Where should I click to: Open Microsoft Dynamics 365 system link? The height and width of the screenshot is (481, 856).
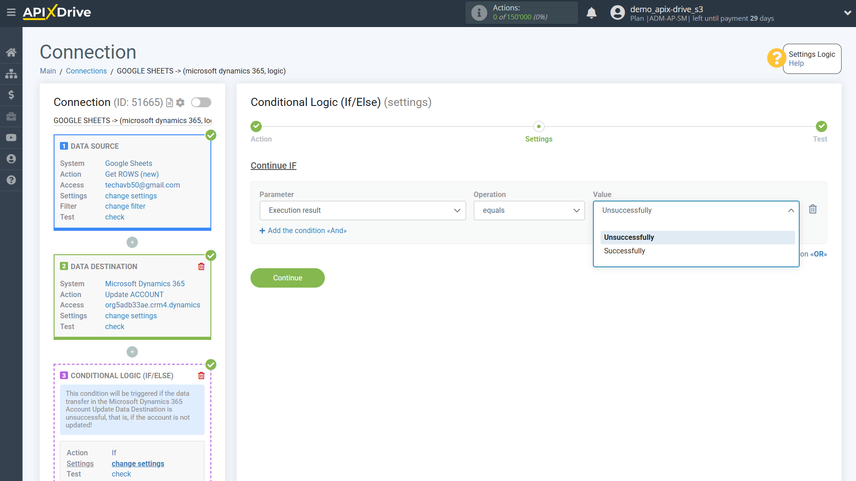[145, 284]
